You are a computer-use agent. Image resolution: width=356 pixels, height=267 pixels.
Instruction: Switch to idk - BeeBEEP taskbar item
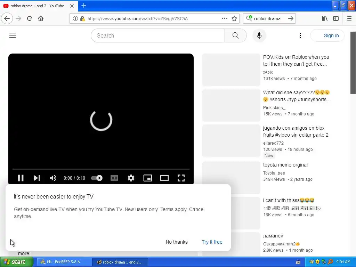point(64,262)
